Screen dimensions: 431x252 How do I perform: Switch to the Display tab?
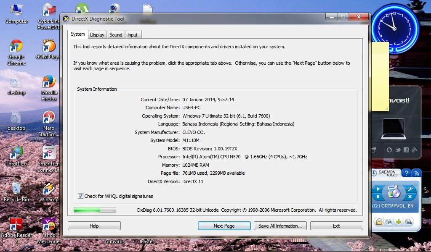[97, 35]
